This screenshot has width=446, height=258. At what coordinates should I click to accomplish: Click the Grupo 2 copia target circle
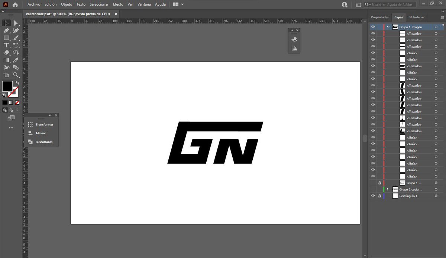(436, 189)
